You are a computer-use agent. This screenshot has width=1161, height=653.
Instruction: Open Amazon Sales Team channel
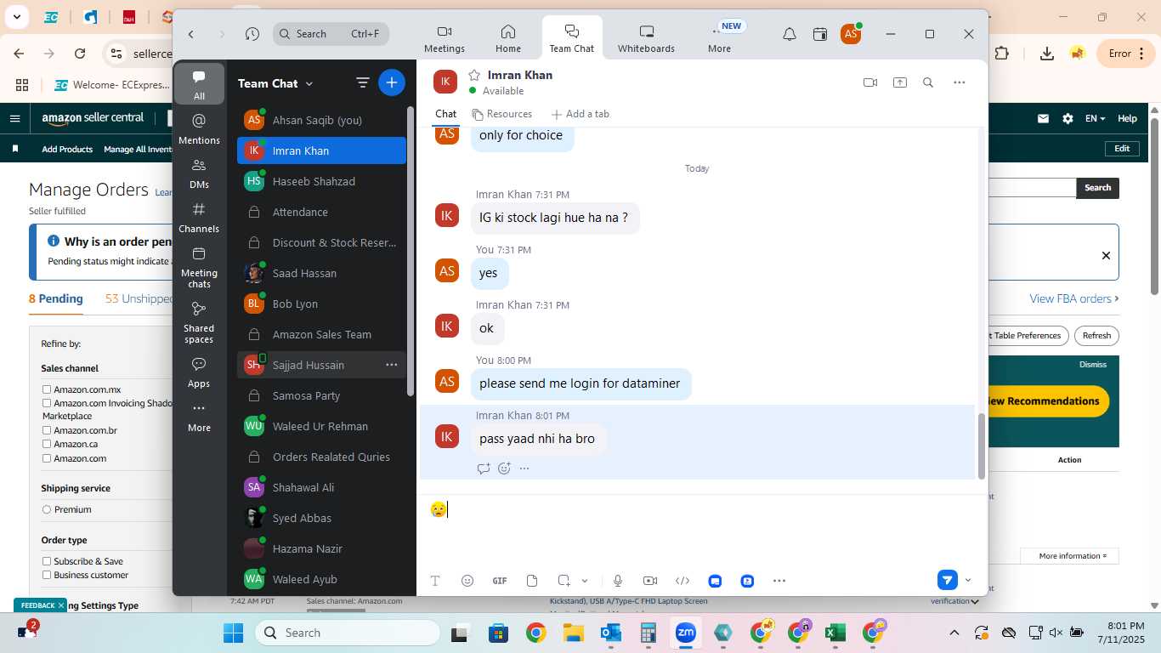(321, 334)
